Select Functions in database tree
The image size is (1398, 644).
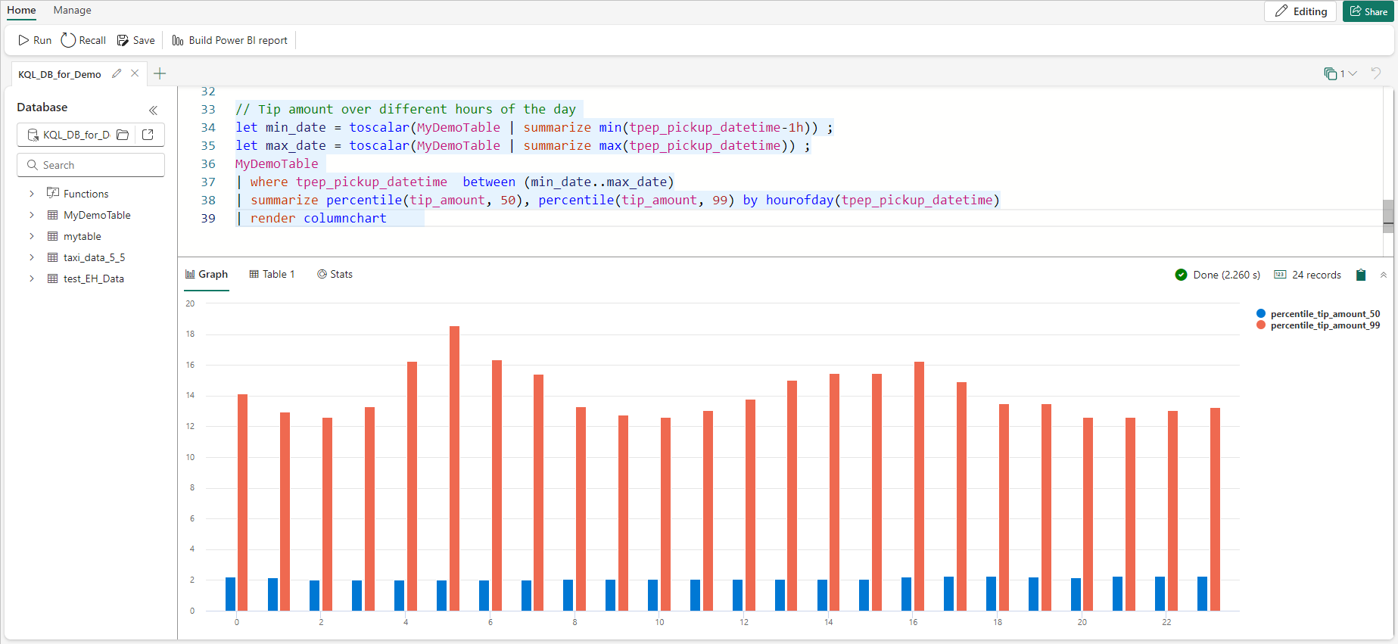click(x=86, y=194)
